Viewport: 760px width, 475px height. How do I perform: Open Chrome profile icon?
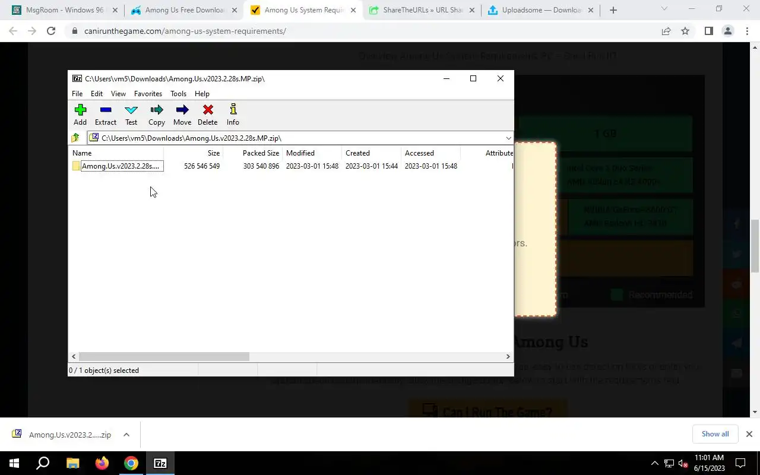coord(727,31)
